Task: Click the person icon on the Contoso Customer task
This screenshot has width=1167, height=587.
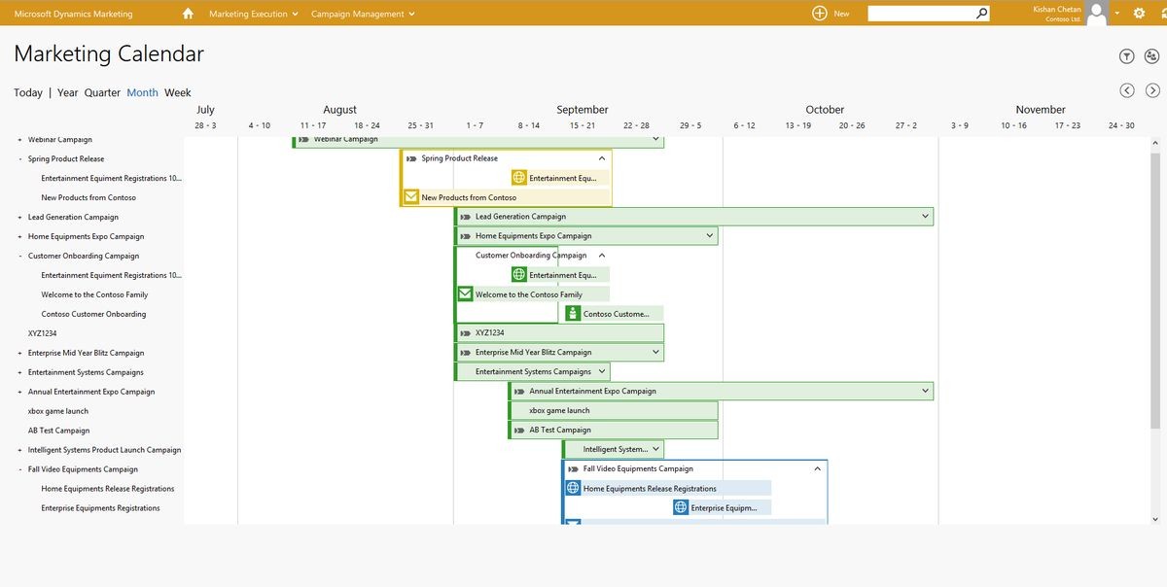Action: point(571,313)
